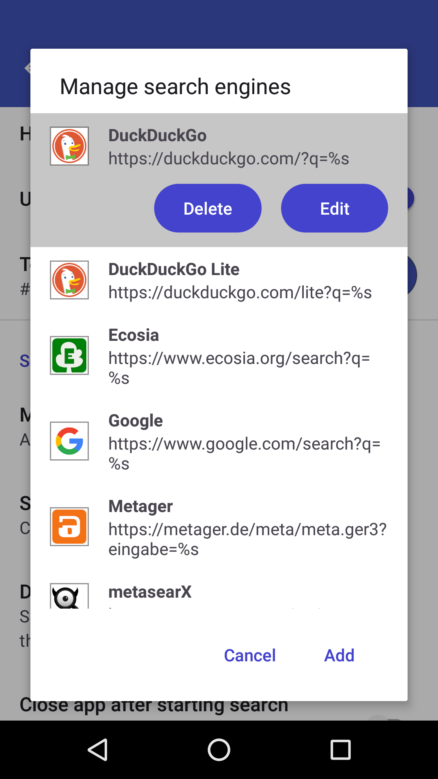Tap the orange Metager icon
This screenshot has height=779, width=438.
[69, 527]
